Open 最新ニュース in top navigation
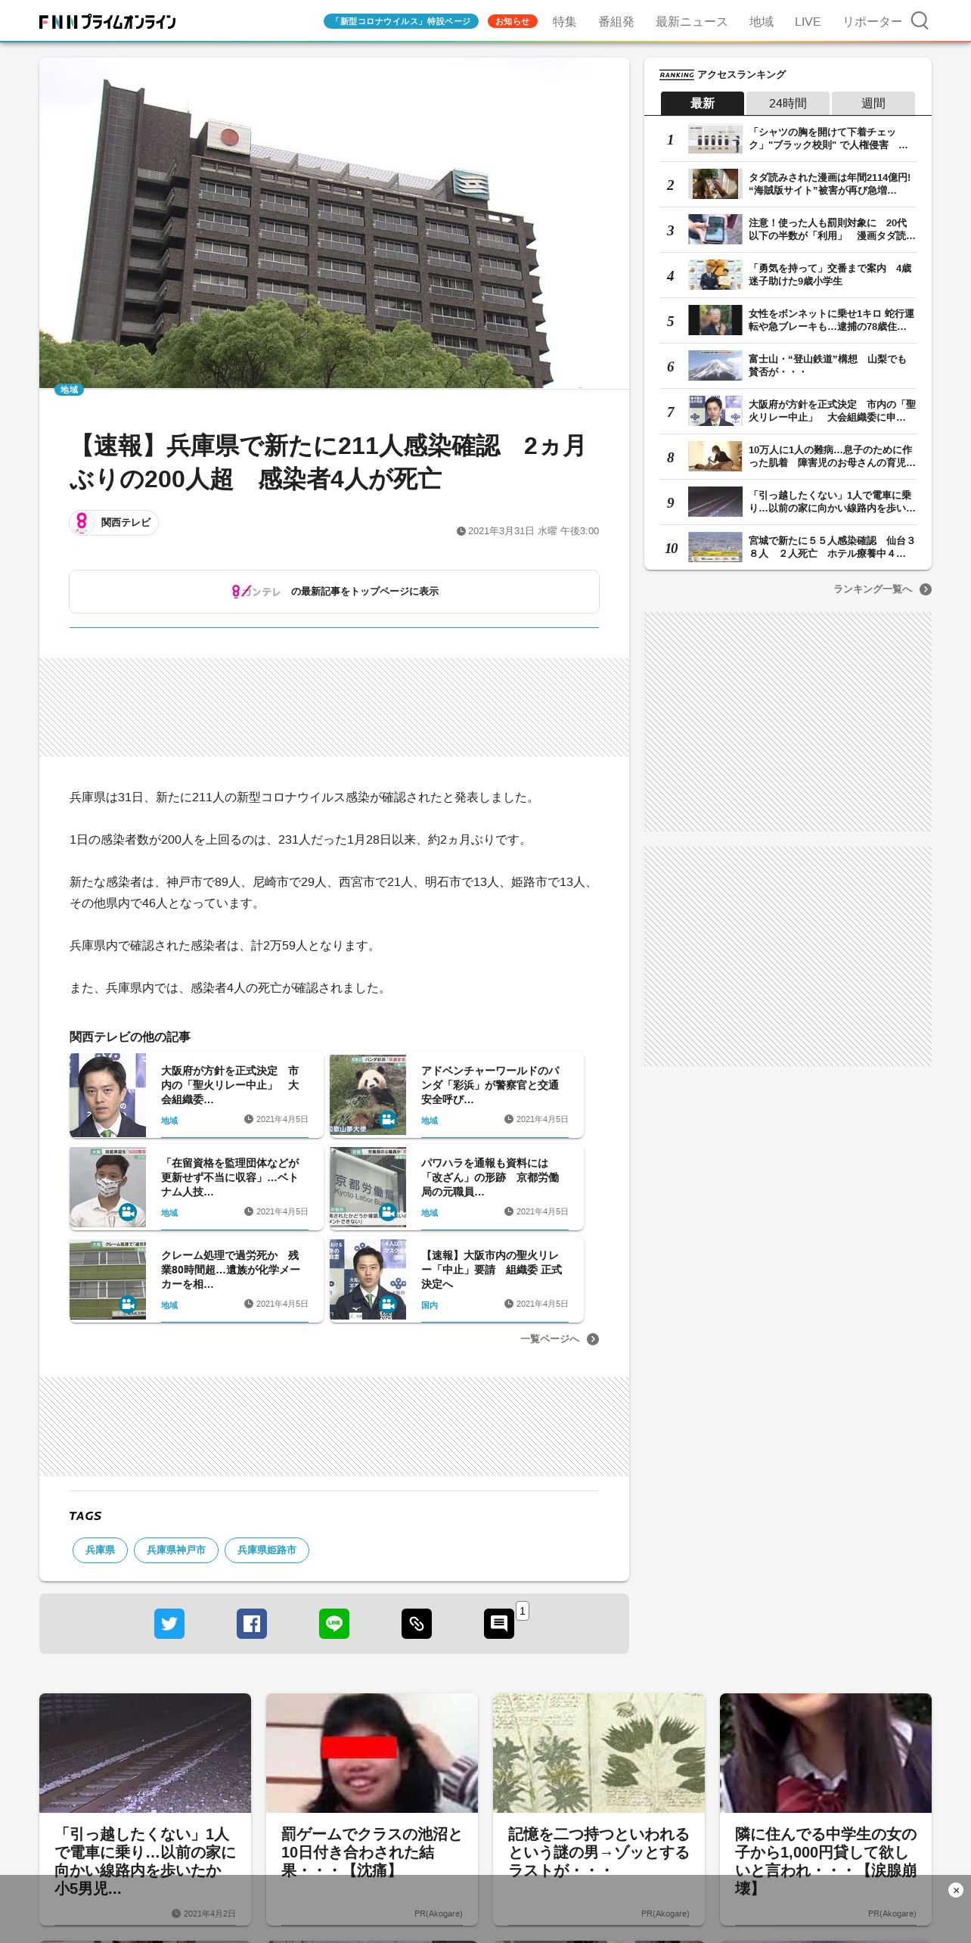Image resolution: width=971 pixels, height=1943 pixels. (691, 22)
